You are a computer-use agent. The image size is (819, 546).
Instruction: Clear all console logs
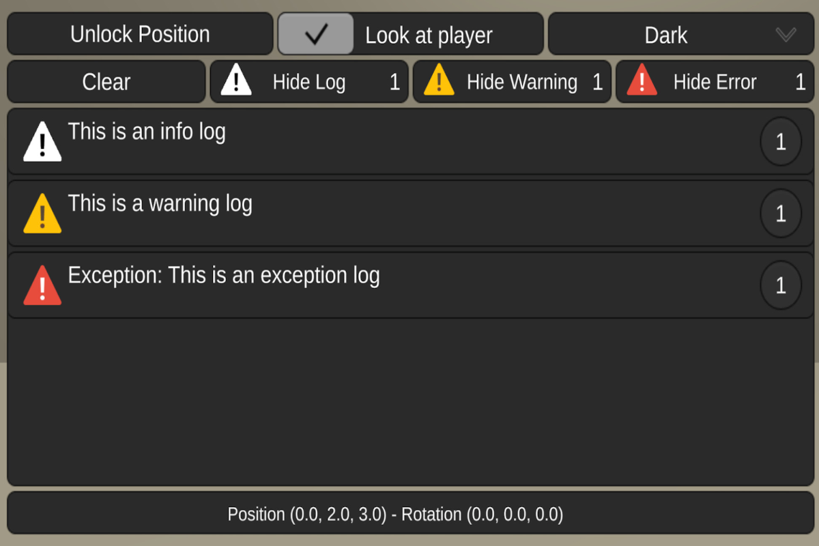tap(106, 82)
